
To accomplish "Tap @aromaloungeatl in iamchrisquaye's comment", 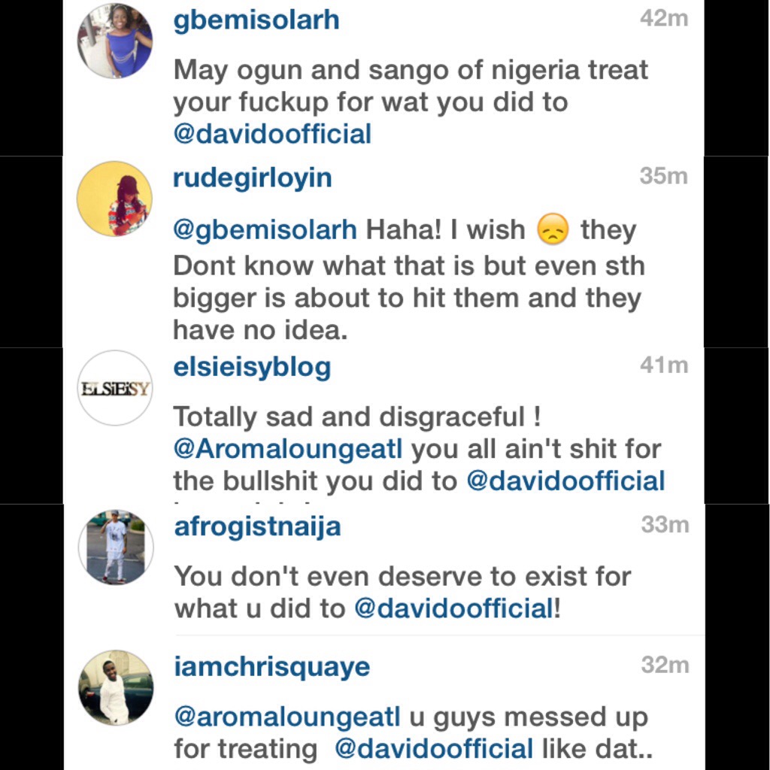I will [287, 717].
